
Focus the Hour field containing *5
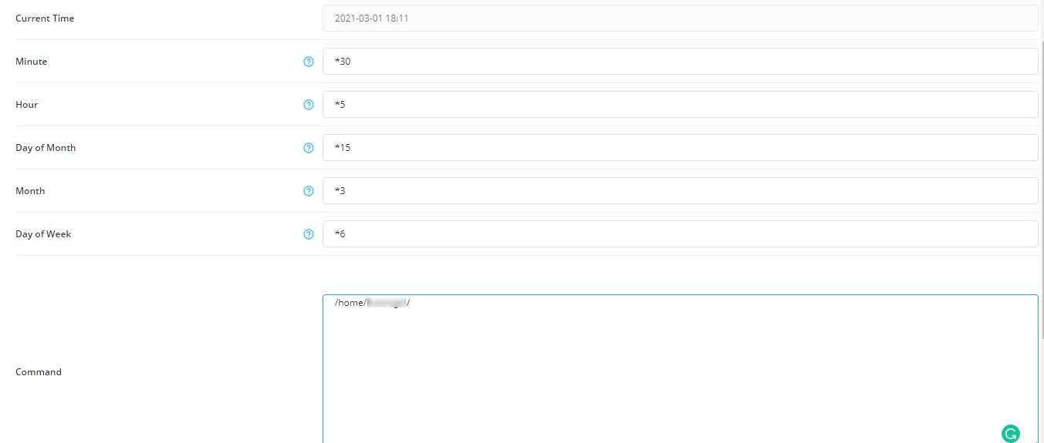(680, 105)
